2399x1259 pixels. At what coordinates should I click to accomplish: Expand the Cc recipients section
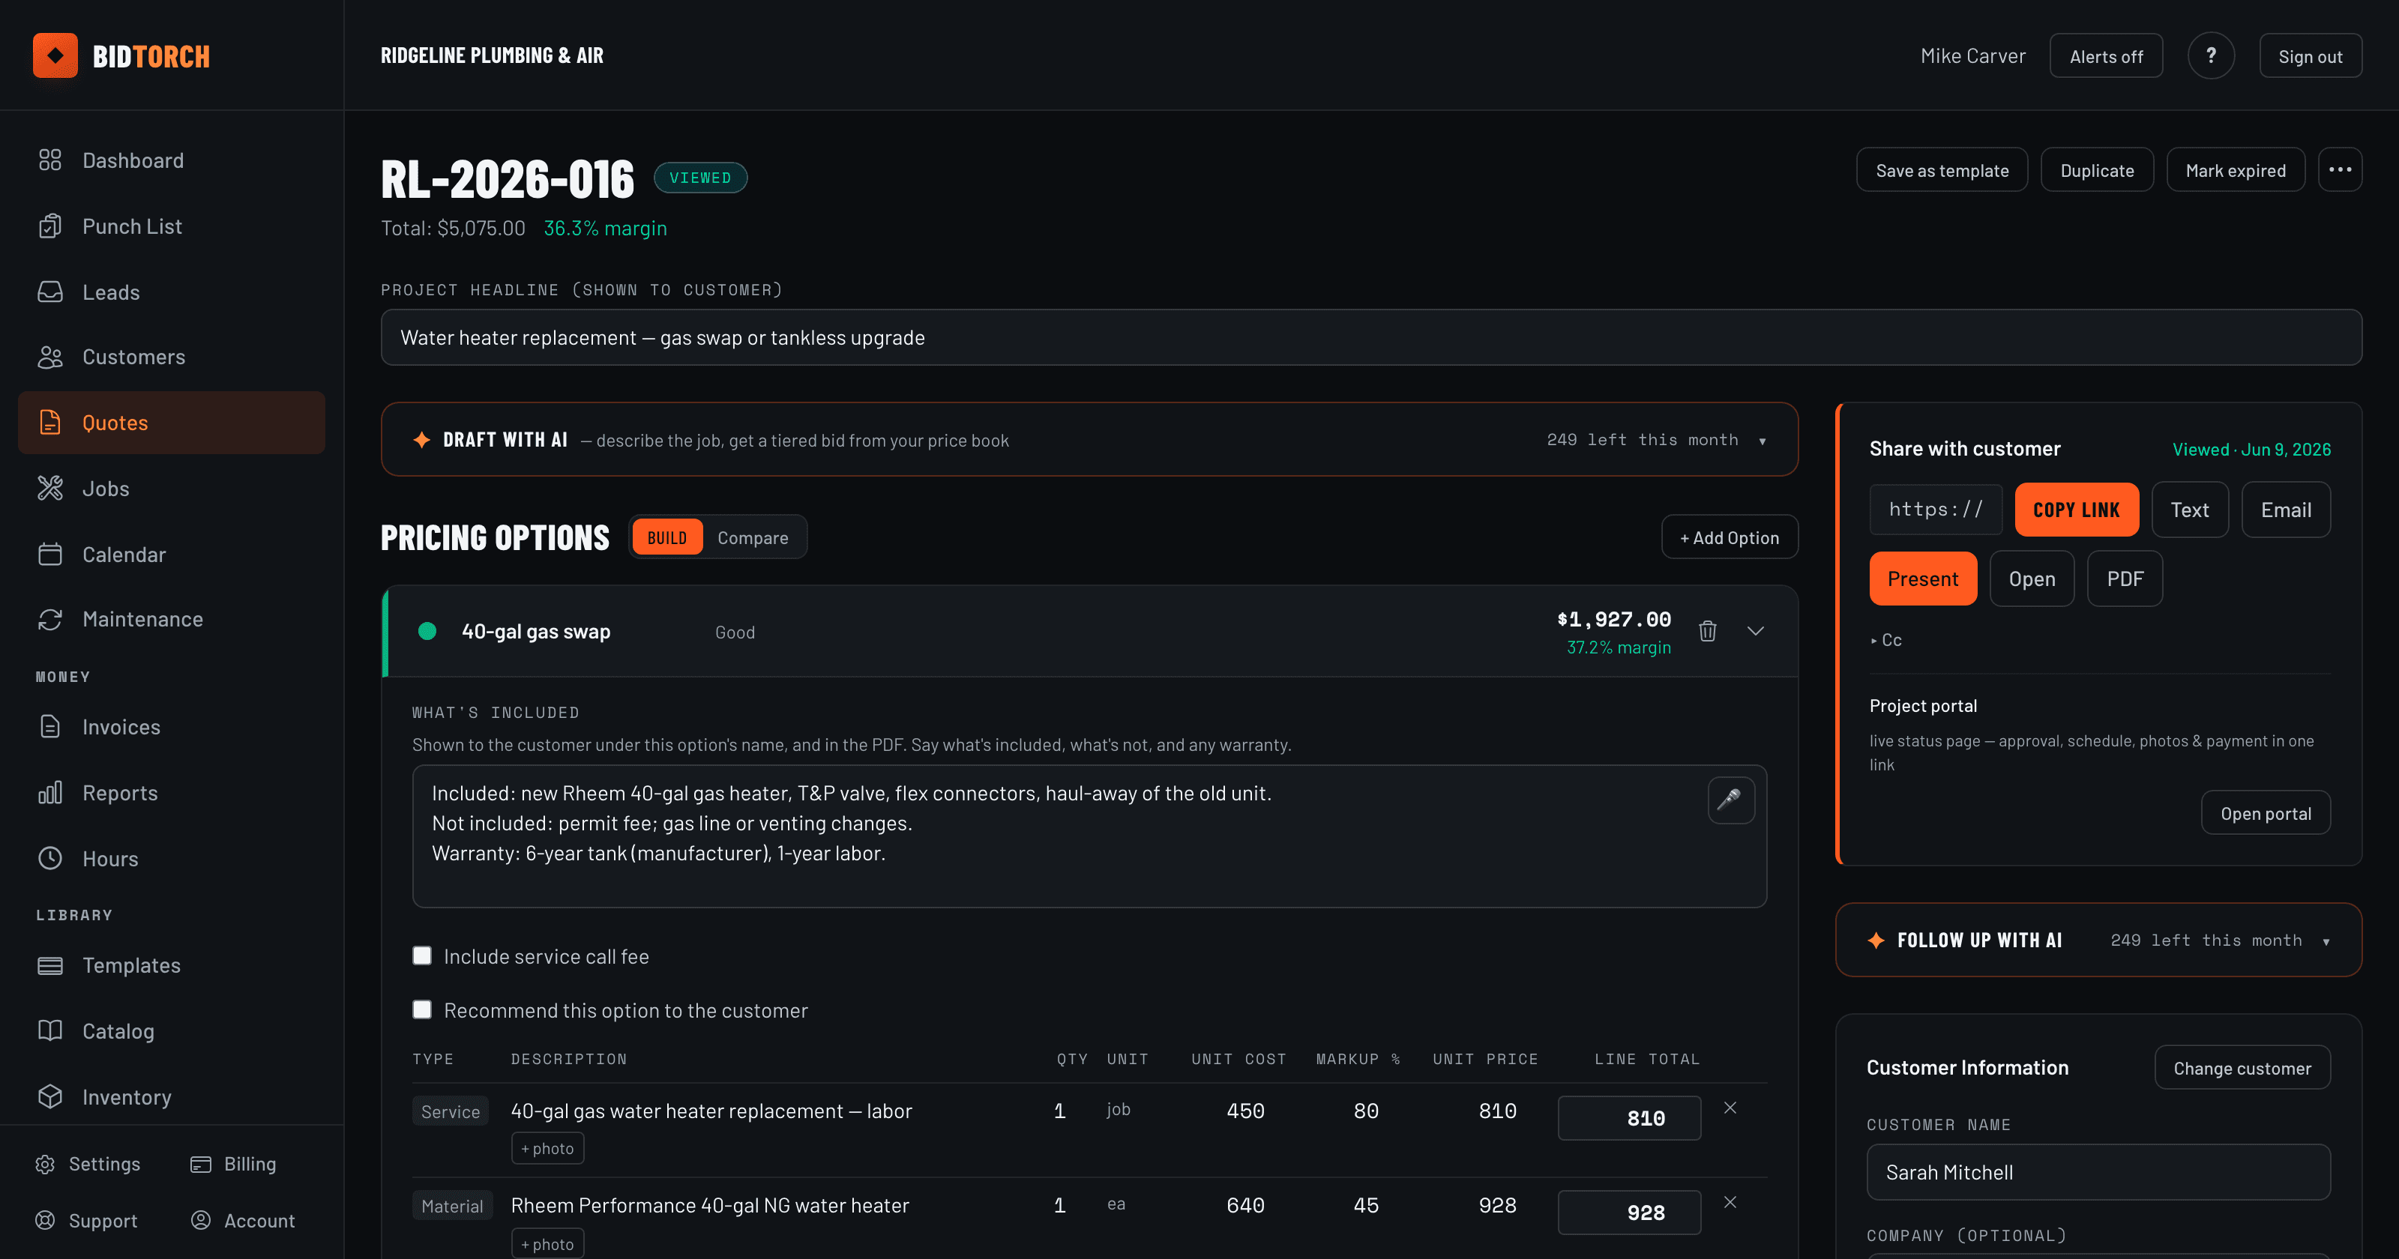1886,640
